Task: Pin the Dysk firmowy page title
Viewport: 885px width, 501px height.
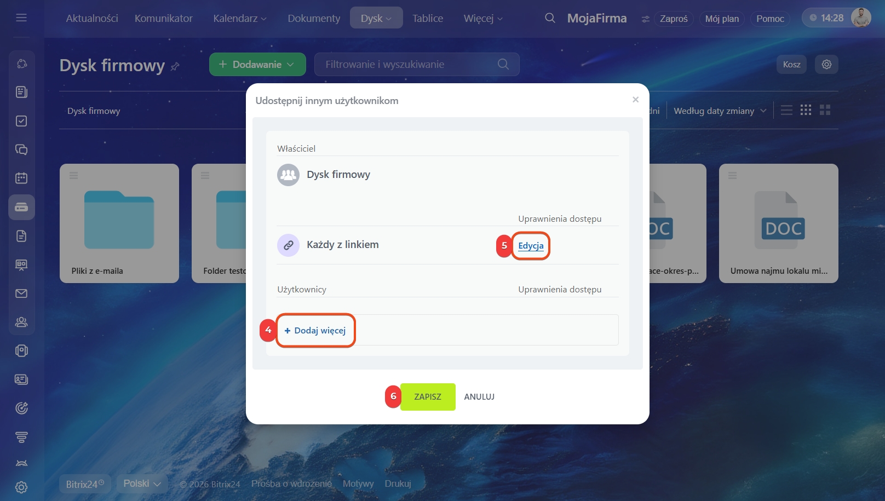Action: click(x=175, y=66)
